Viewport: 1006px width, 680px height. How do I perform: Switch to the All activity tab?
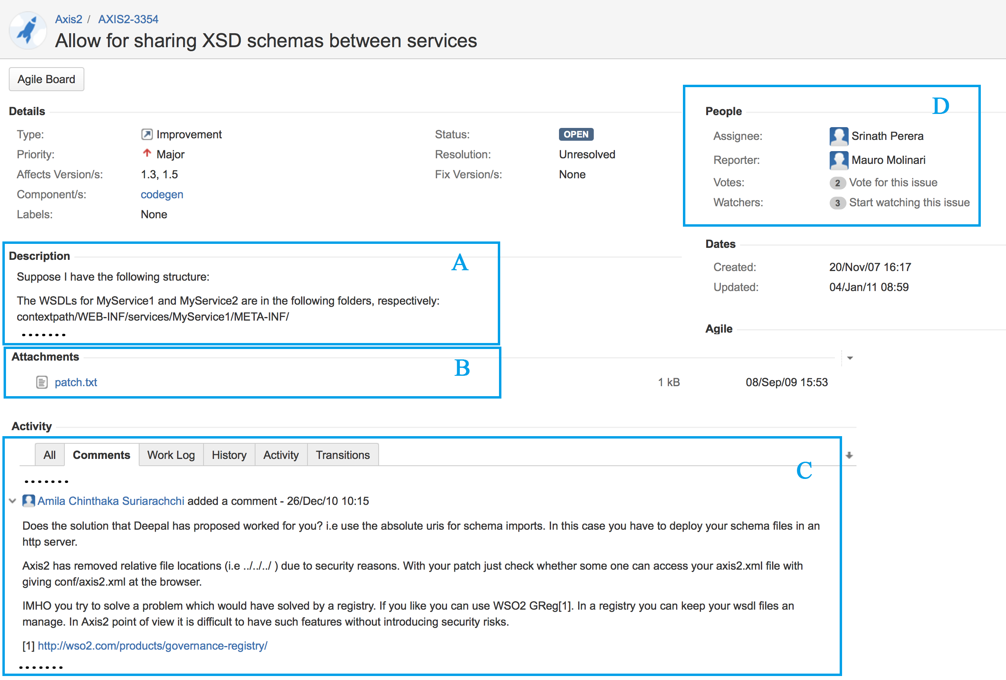49,455
